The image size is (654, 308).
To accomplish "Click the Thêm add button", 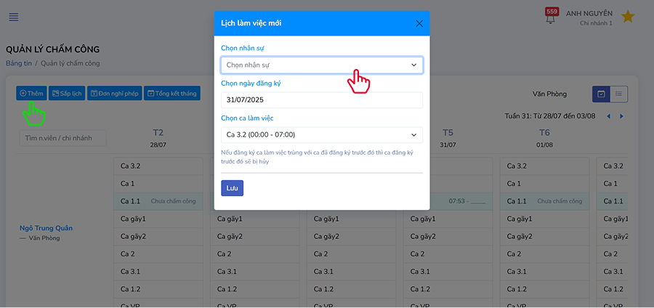I will 31,94.
